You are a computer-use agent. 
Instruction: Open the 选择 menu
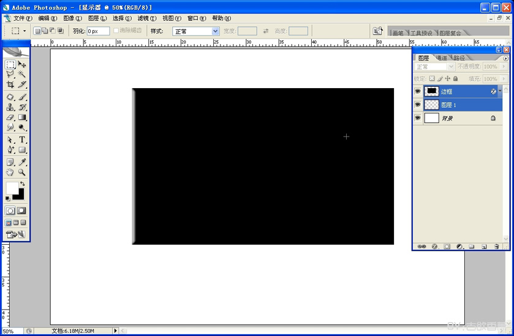(122, 18)
